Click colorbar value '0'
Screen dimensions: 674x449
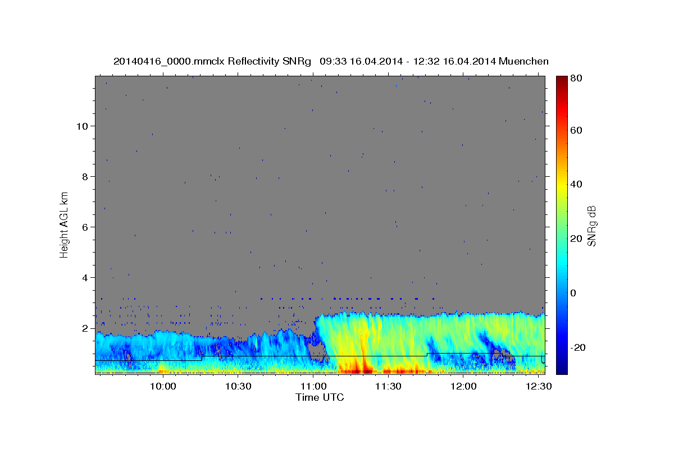573,293
